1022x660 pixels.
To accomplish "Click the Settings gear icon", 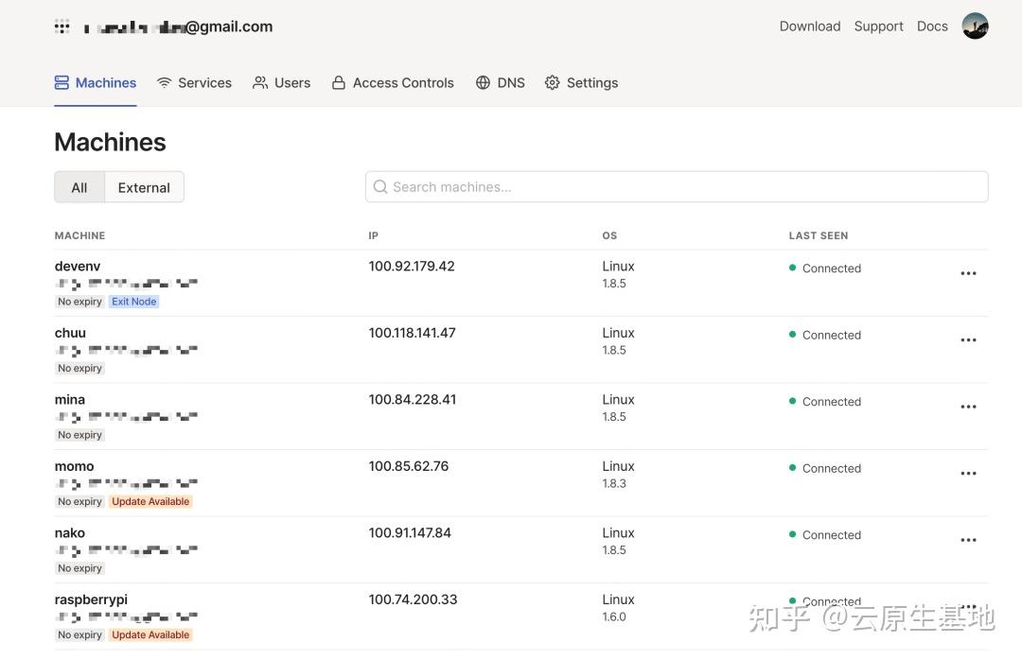I will (x=553, y=83).
